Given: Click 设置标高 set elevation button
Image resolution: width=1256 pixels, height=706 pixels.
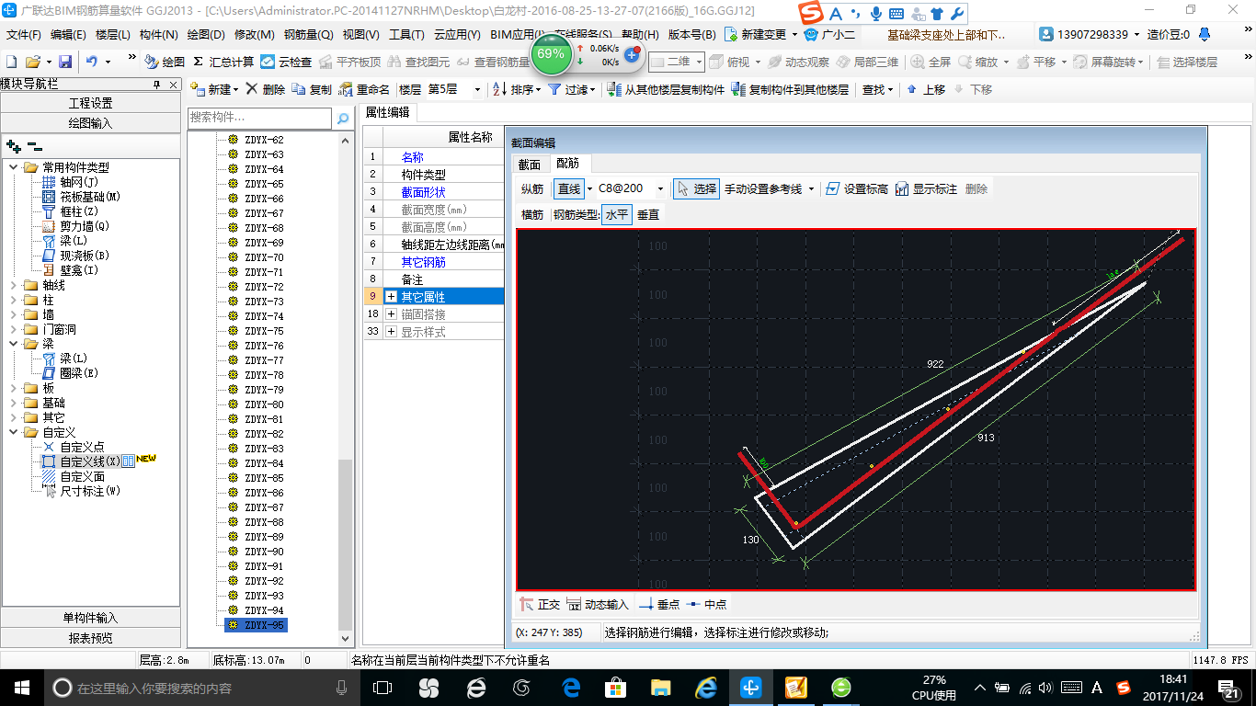Looking at the screenshot, I should 857,188.
